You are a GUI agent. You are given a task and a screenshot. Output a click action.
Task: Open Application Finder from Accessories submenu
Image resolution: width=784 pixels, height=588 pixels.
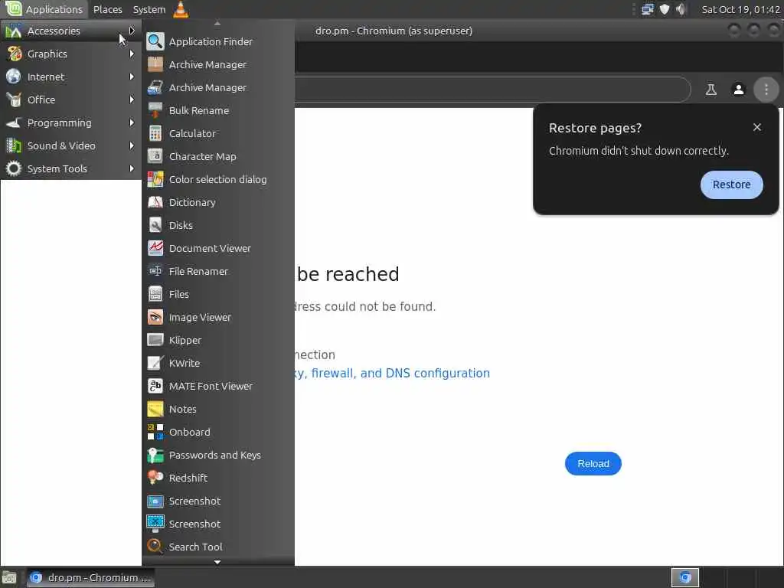point(218,41)
